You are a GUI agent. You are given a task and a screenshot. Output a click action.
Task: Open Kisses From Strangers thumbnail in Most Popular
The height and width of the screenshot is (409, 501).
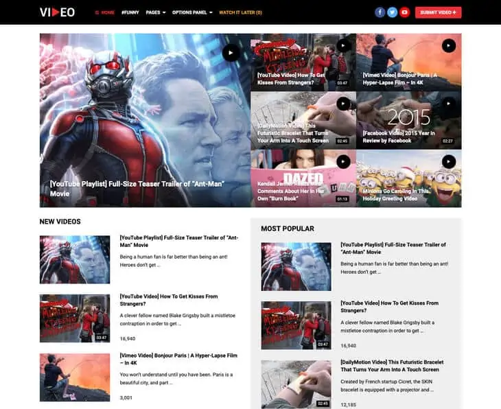point(296,325)
